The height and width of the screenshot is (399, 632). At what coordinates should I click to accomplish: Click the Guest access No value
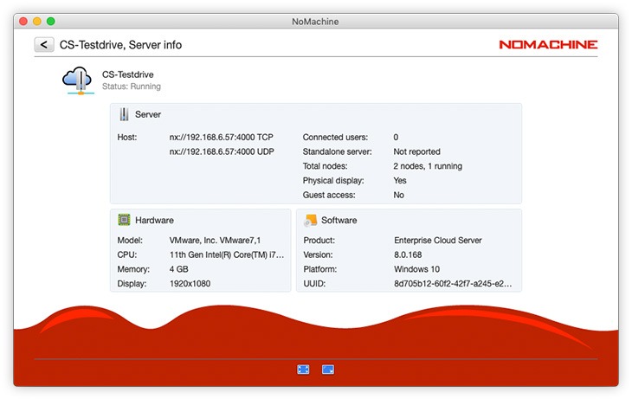[x=399, y=195]
